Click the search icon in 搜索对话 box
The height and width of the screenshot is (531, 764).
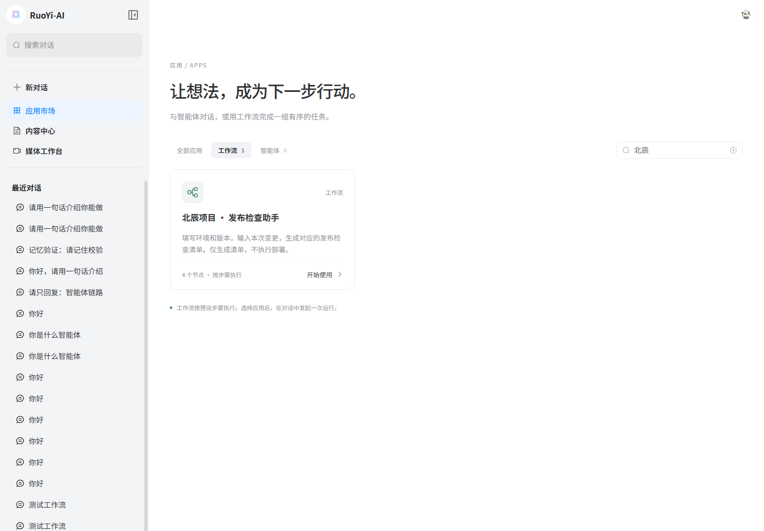pyautogui.click(x=16, y=45)
